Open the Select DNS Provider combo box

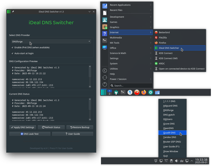(51, 42)
